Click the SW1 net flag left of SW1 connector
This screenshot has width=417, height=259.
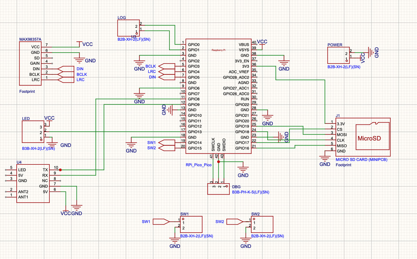tap(161, 221)
